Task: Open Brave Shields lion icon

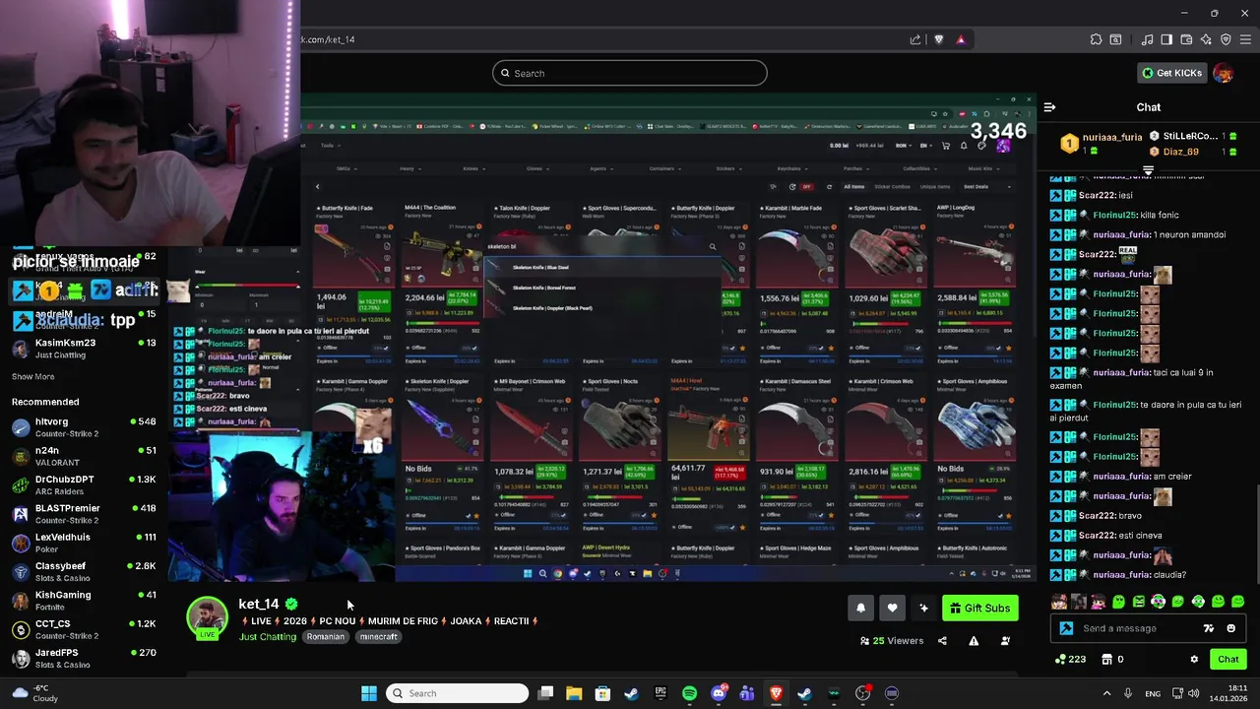Action: [x=938, y=39]
